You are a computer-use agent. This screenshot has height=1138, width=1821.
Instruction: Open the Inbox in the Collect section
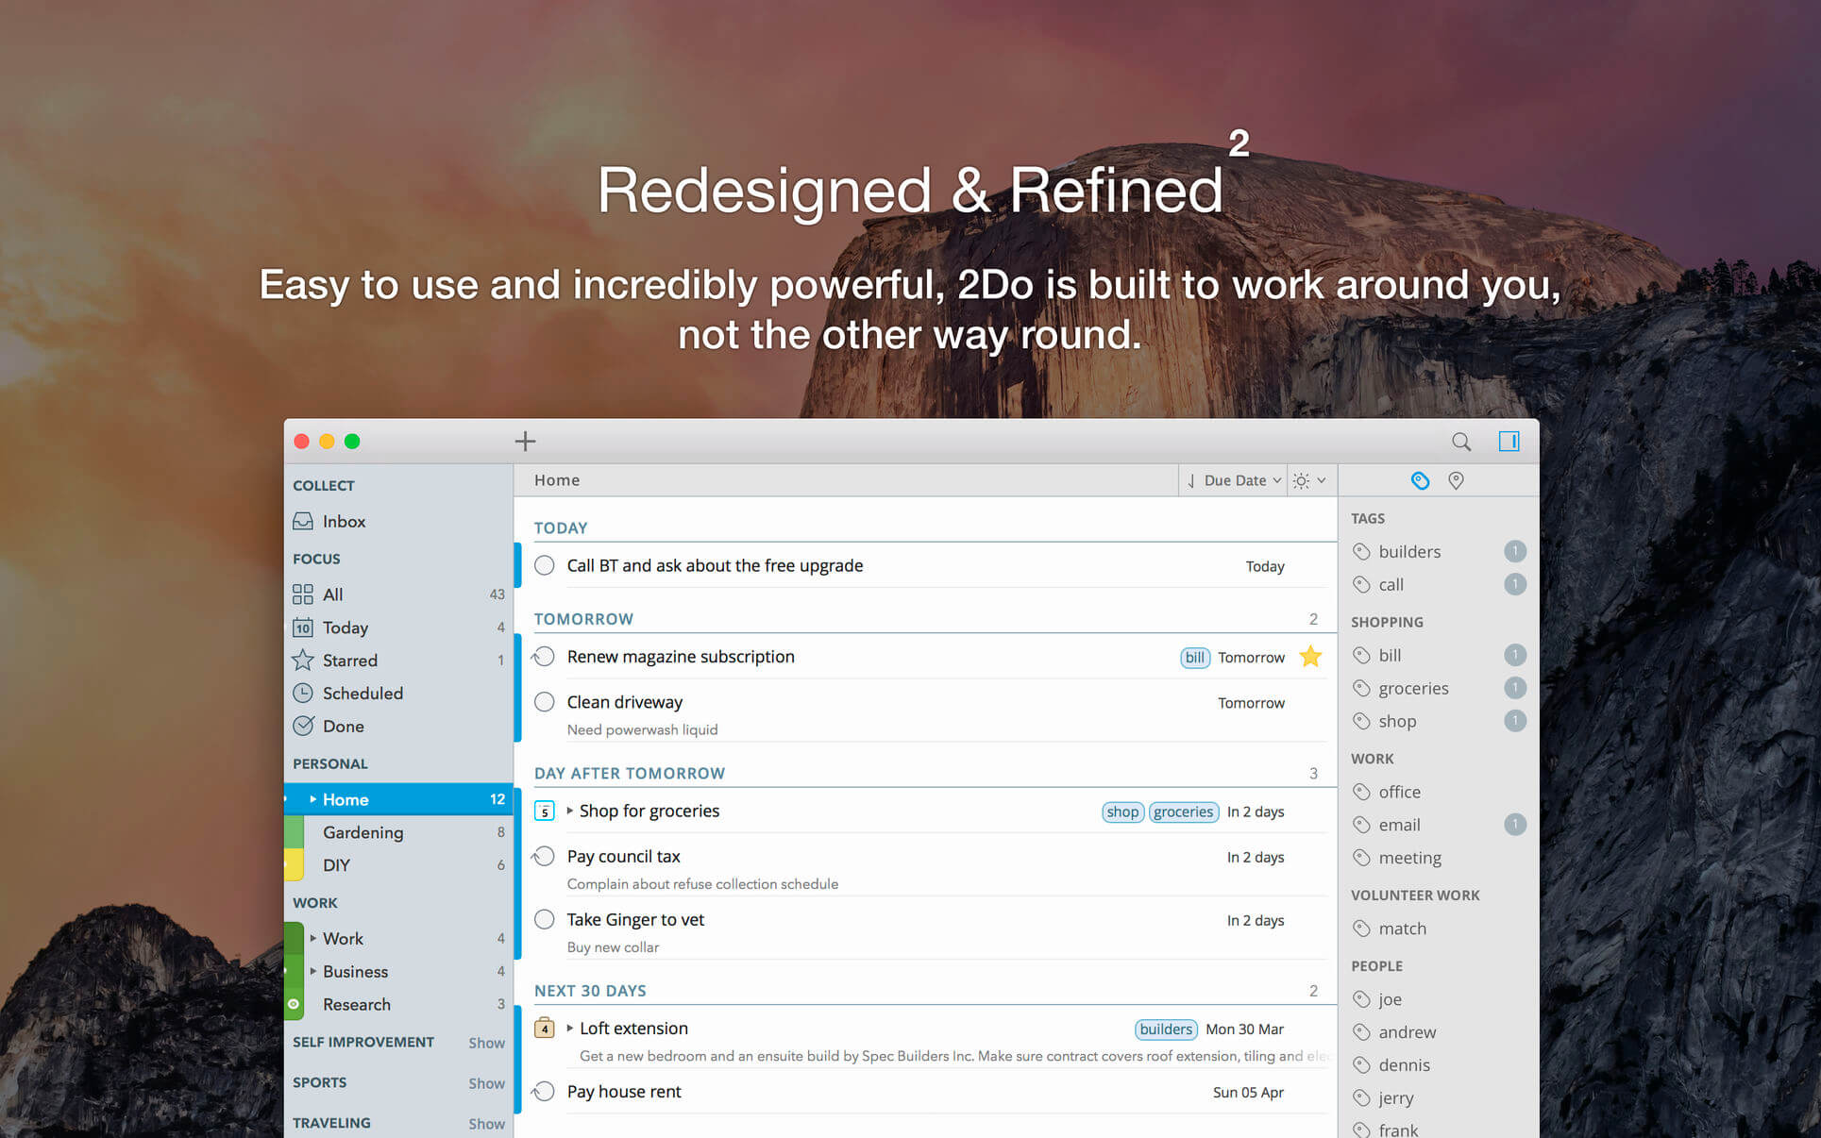(x=343, y=521)
